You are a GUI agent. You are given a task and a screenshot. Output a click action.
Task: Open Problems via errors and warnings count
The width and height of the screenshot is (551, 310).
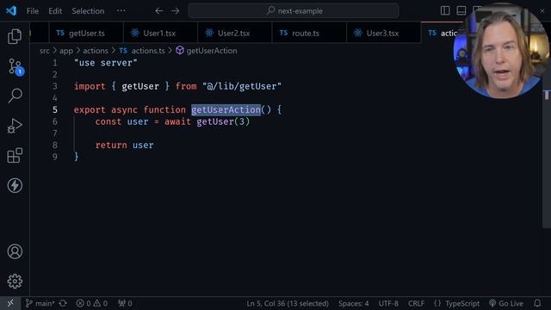(92, 303)
